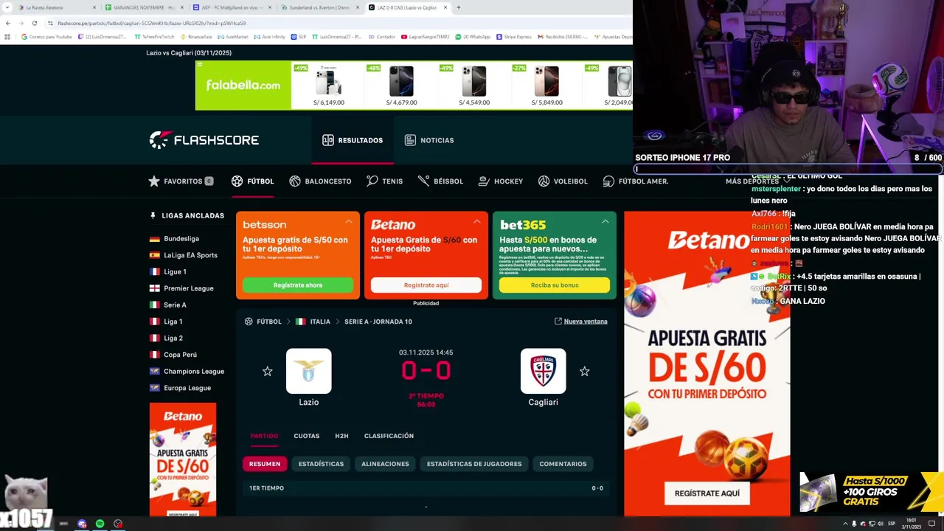The width and height of the screenshot is (944, 531).
Task: Open the Noticias header tab
Action: click(x=429, y=140)
